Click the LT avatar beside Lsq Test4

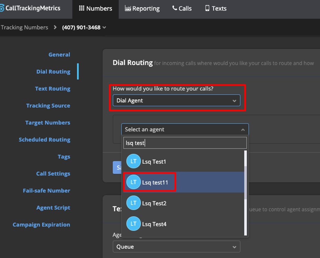pos(133,224)
